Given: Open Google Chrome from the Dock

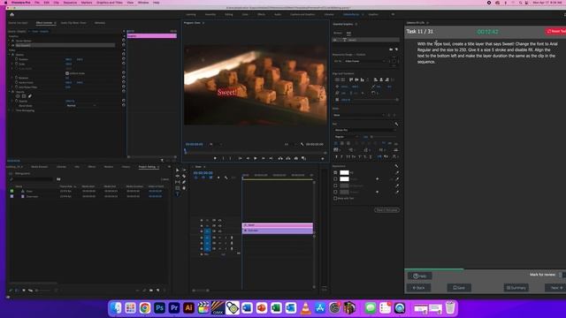Looking at the screenshot, I should (145, 308).
